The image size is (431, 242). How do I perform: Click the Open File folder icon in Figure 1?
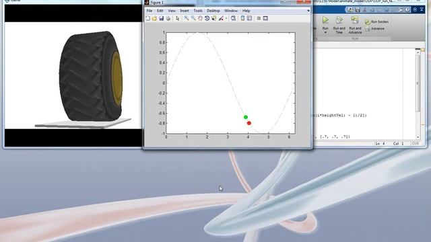pos(154,18)
